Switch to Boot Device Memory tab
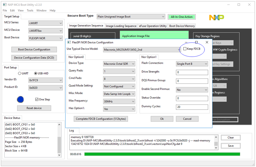Viewport: 256px width, 167px height. pos(182,26)
